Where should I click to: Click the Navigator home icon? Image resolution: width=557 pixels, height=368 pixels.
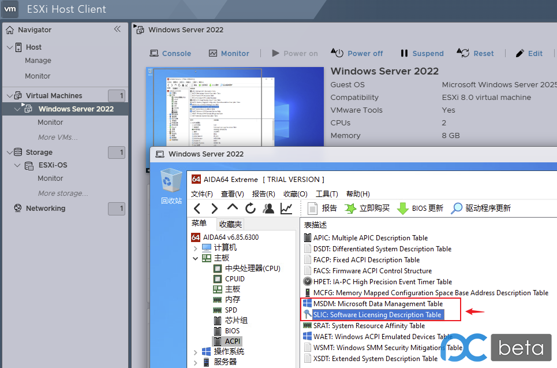pos(10,30)
